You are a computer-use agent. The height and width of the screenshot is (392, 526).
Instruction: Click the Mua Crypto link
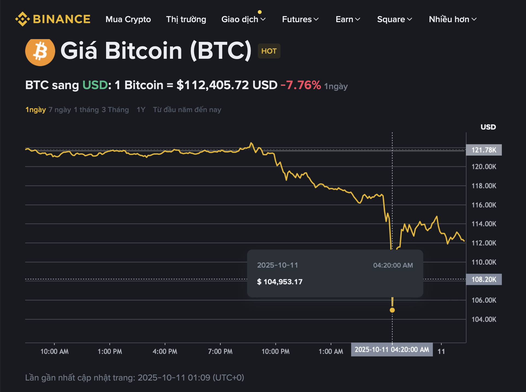128,19
